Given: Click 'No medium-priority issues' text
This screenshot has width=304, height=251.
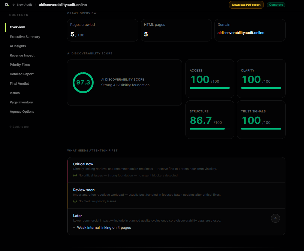Looking at the screenshot, I should (x=97, y=201).
